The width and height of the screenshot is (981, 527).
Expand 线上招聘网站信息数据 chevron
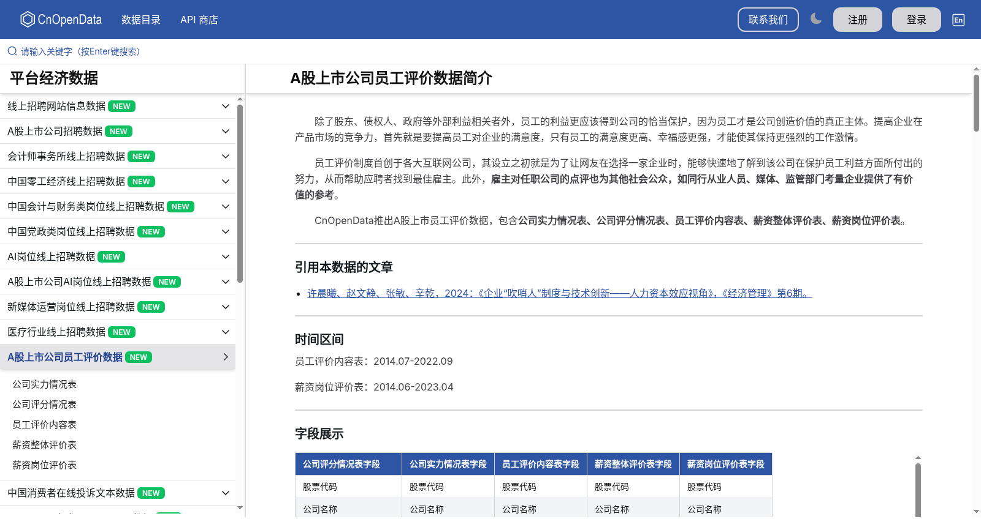[226, 107]
